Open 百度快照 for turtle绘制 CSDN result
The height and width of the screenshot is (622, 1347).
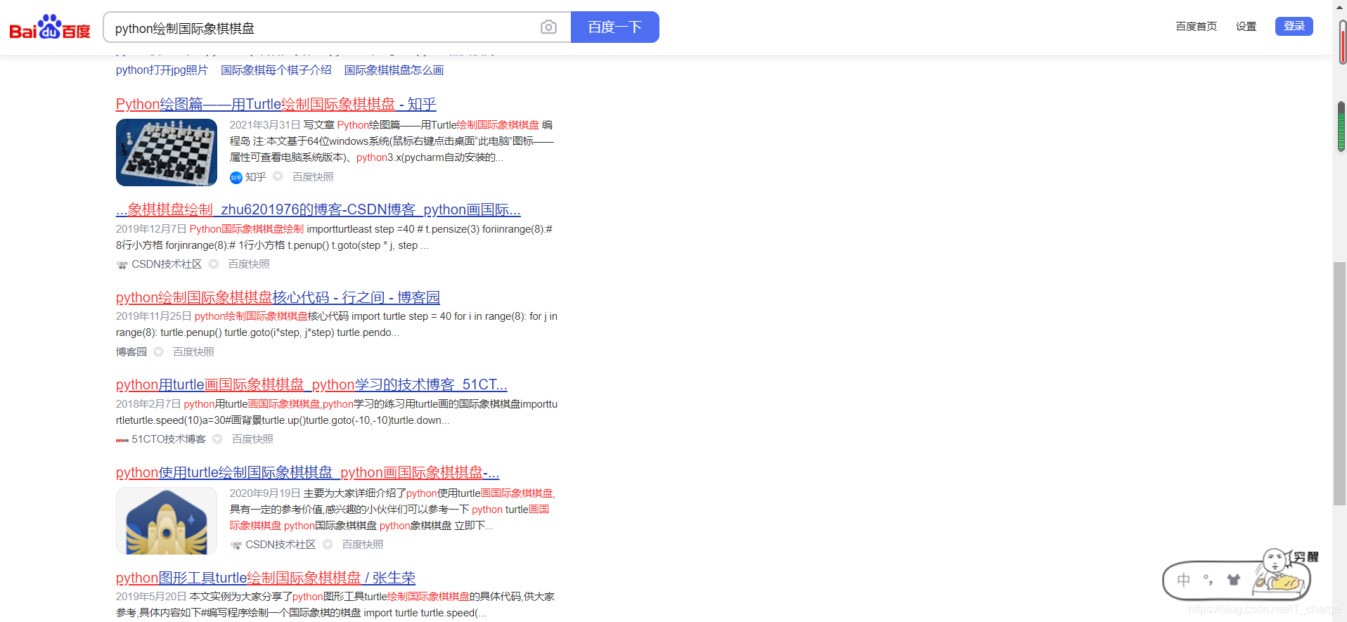click(x=363, y=545)
